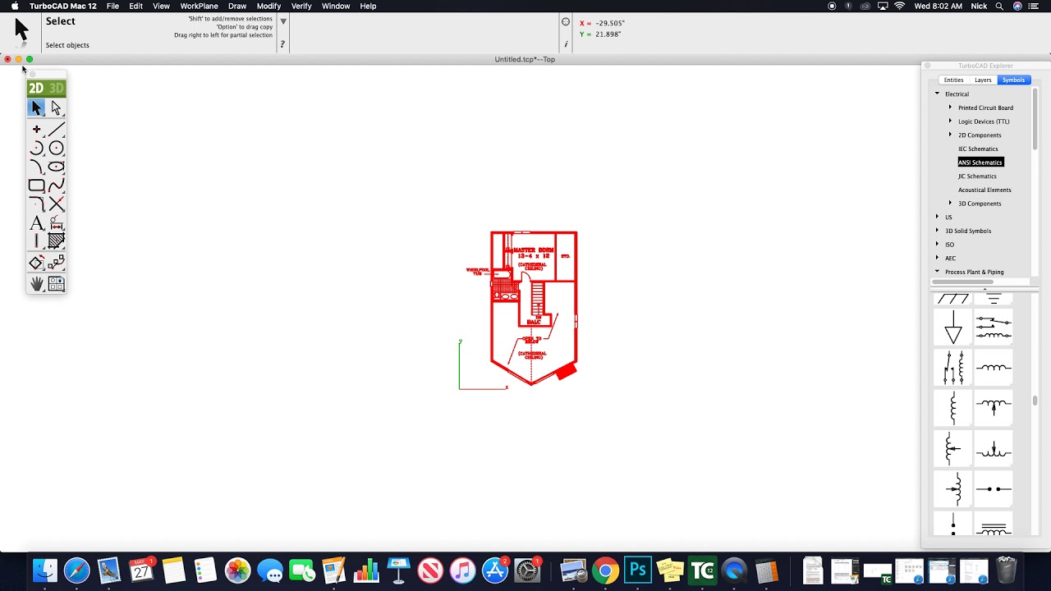1051x591 pixels.
Task: Pick the corner fillet/chamfer tool
Action: (36, 204)
